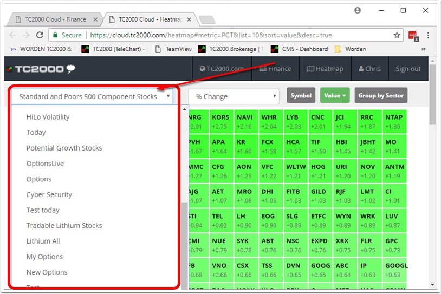Open a new browser tab
This screenshot has height=294, width=441.
coord(207,19)
